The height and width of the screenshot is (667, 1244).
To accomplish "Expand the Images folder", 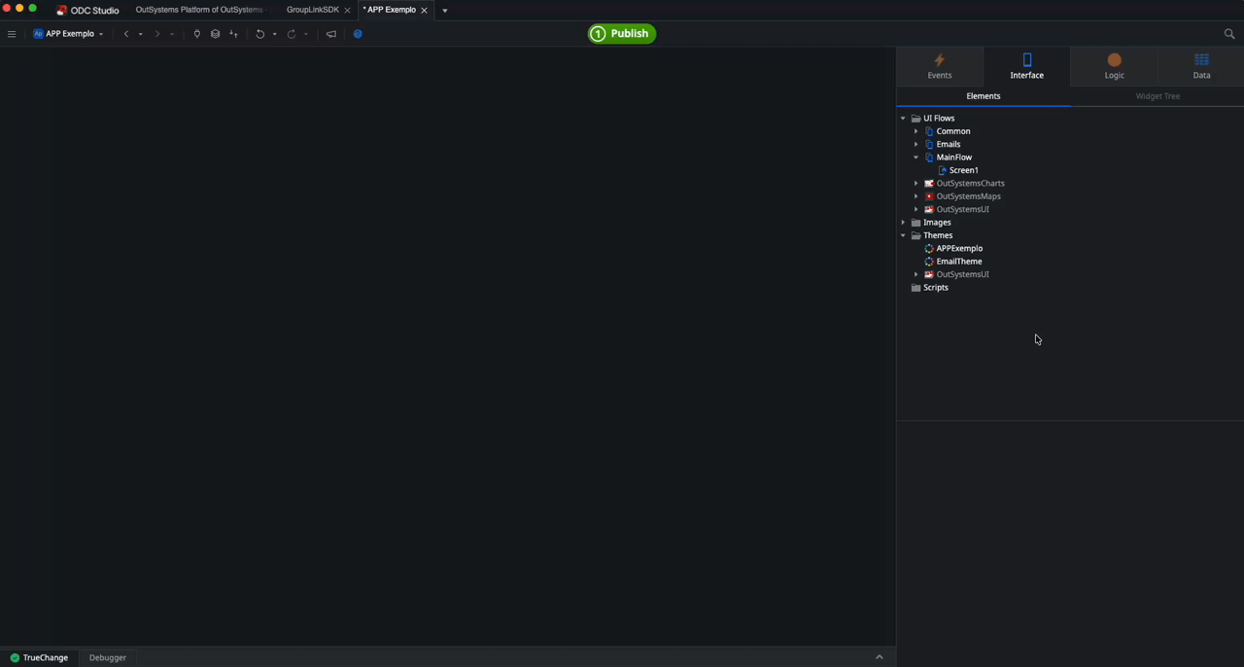I will (903, 223).
